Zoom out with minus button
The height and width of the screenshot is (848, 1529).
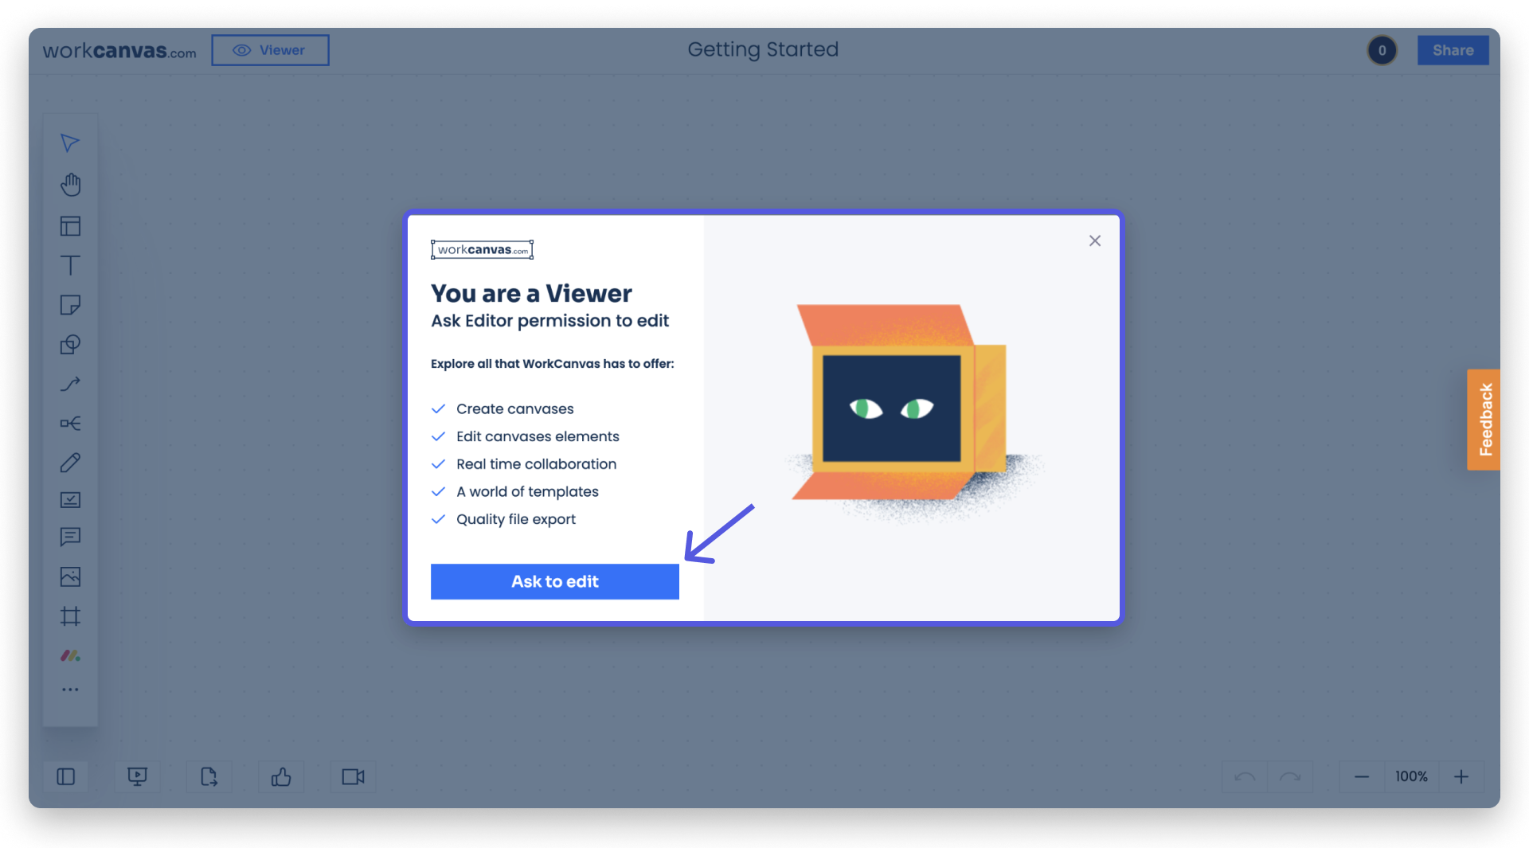1362,777
